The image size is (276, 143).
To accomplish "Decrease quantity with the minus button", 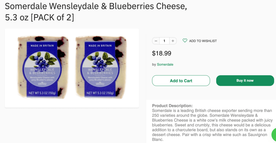I will coord(156,41).
